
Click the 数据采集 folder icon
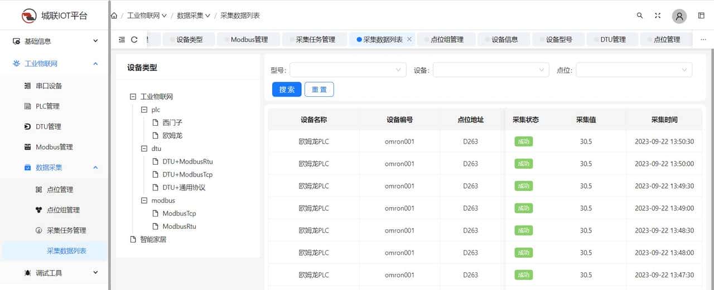27,168
